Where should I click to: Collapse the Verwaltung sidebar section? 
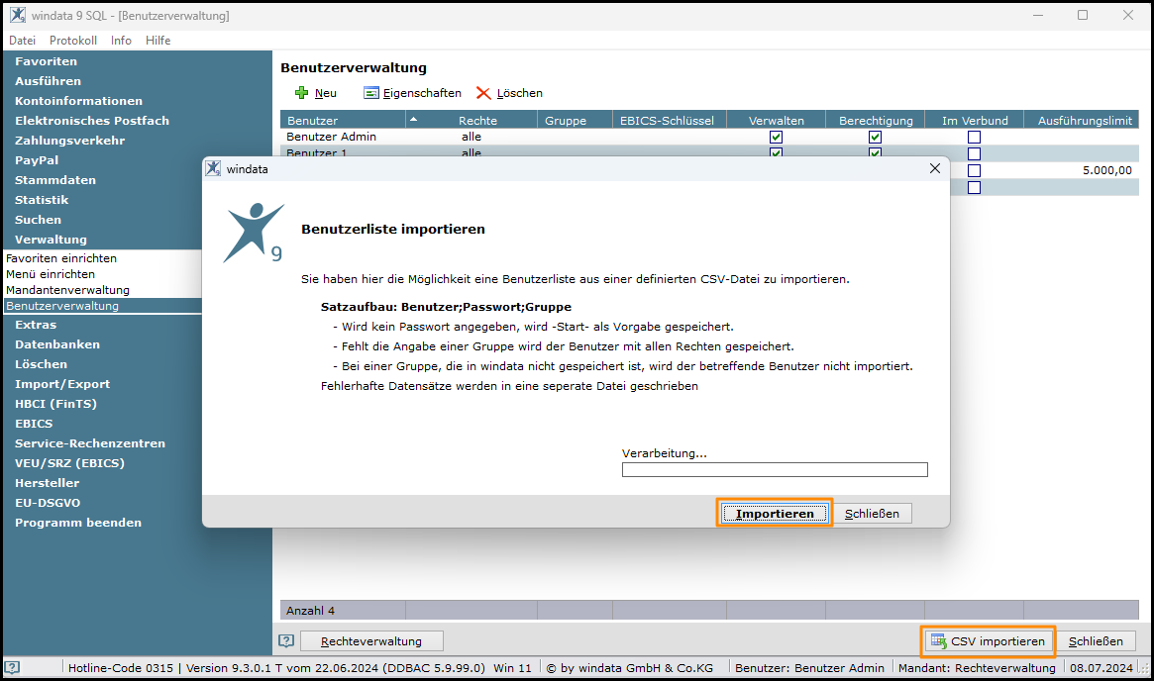coord(51,240)
